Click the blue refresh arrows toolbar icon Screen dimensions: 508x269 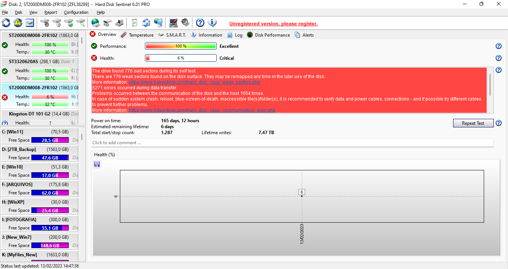click(x=6, y=23)
